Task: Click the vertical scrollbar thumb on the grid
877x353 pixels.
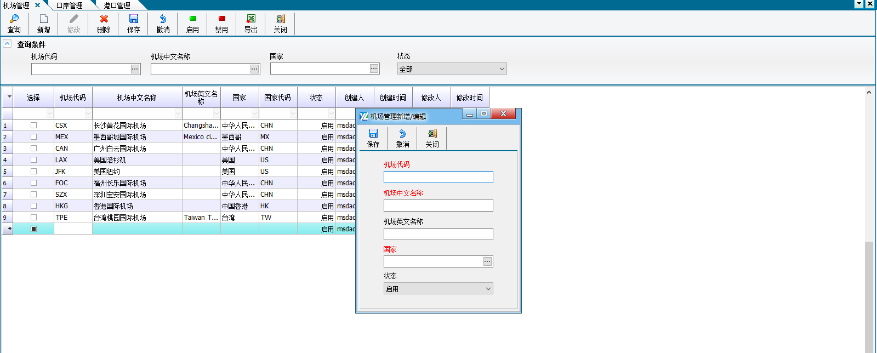Action: coord(869,296)
